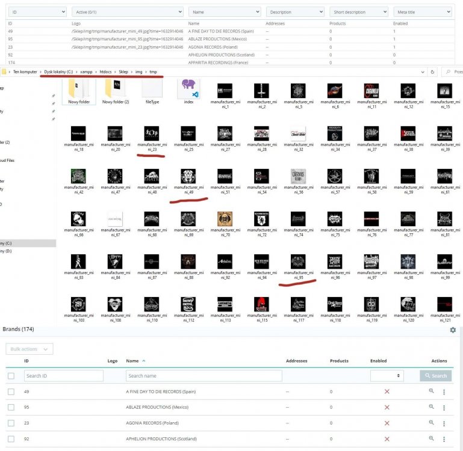
Task: Click view icon for ABLAZE PRODUCTIONS row
Action: (x=432, y=407)
